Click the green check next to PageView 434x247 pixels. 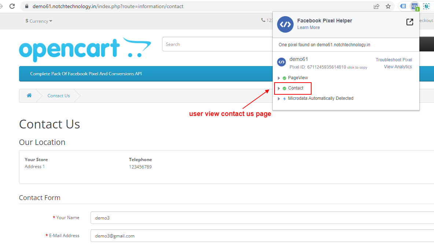point(284,78)
